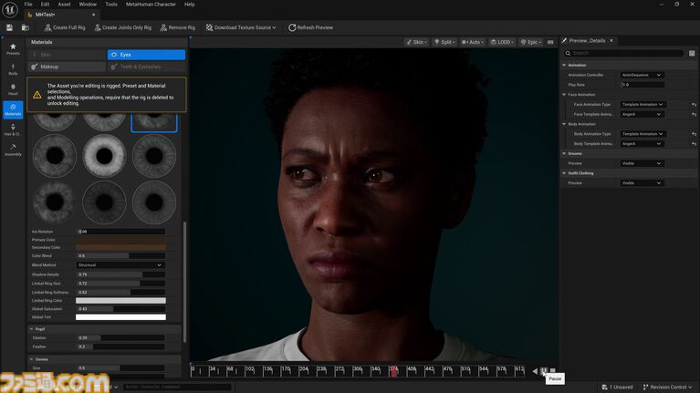The width and height of the screenshot is (700, 393).
Task: Close the Preview Details tab
Action: pos(611,41)
